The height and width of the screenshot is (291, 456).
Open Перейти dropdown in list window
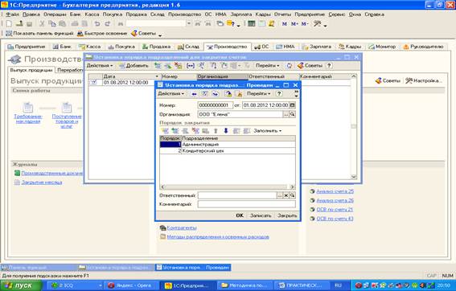click(268, 66)
